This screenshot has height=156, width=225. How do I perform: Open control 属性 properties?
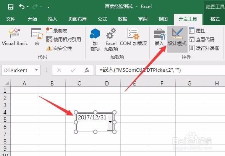(x=197, y=31)
